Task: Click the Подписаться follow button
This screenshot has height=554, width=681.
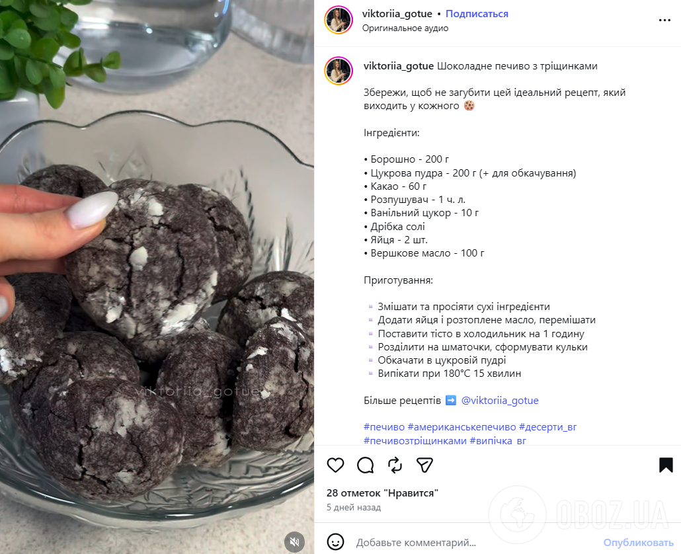Action: (477, 14)
